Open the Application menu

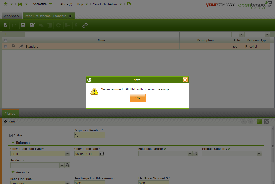[42, 4]
